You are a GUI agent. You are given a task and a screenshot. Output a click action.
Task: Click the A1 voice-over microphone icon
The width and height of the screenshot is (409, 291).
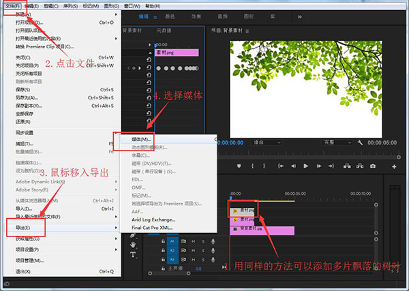[213, 241]
